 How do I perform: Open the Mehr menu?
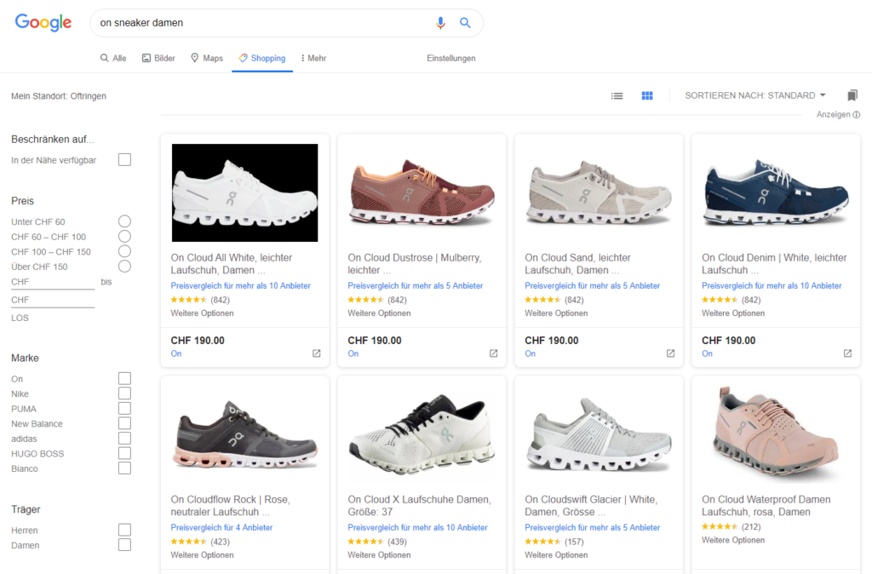coord(313,58)
